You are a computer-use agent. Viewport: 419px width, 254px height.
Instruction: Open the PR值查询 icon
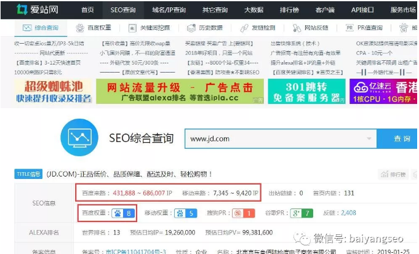(x=350, y=28)
